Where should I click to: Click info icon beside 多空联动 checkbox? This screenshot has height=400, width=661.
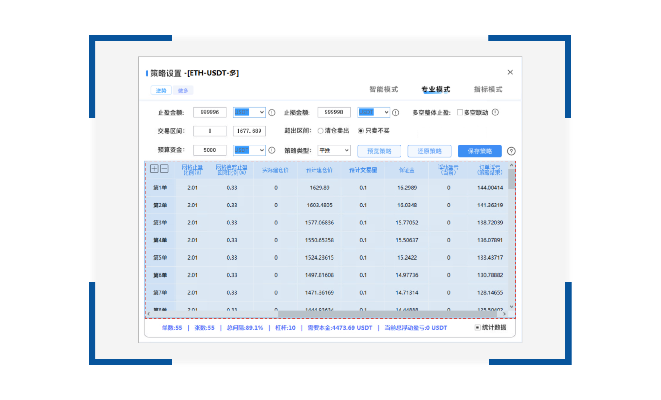(495, 112)
